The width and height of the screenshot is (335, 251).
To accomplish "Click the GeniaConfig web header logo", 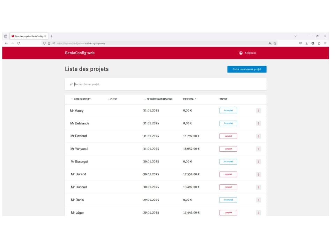I will [x=80, y=53].
